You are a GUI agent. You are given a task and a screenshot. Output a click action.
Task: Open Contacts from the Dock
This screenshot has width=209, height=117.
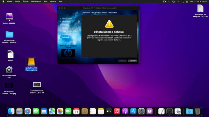coord(84,111)
